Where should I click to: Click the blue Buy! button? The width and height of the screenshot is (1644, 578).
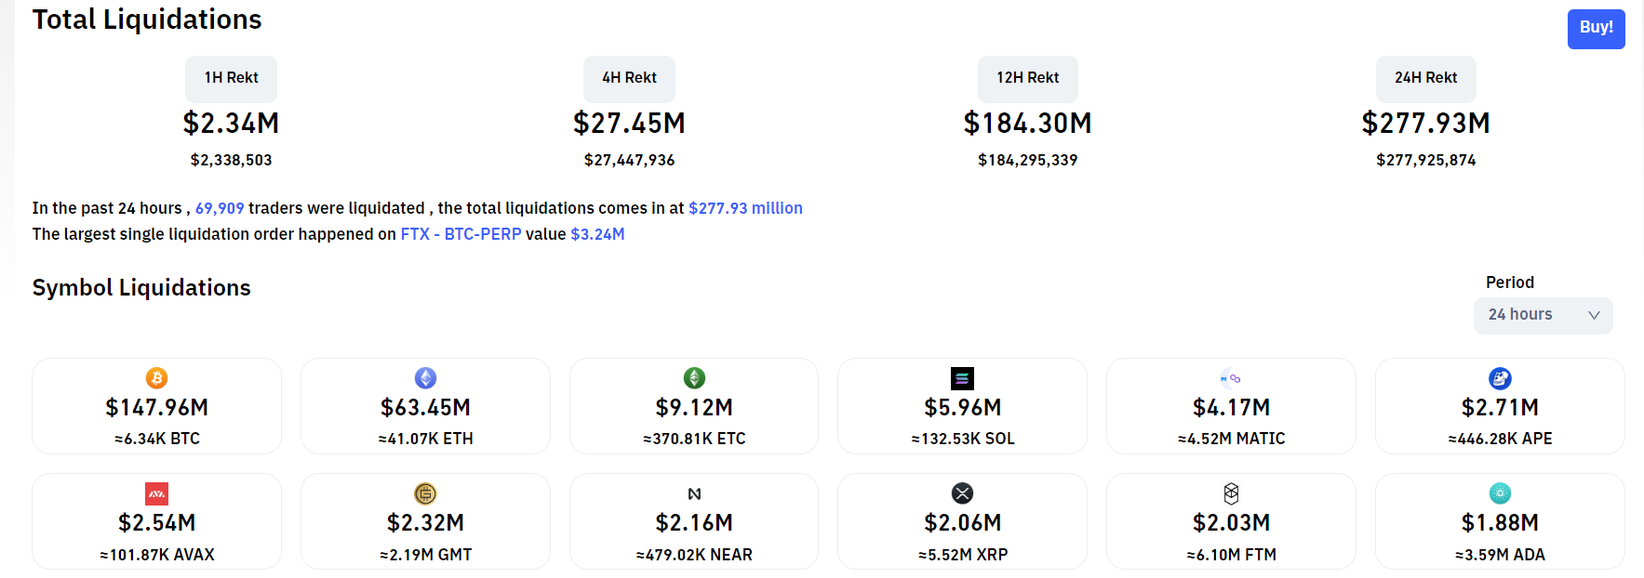(x=1596, y=29)
